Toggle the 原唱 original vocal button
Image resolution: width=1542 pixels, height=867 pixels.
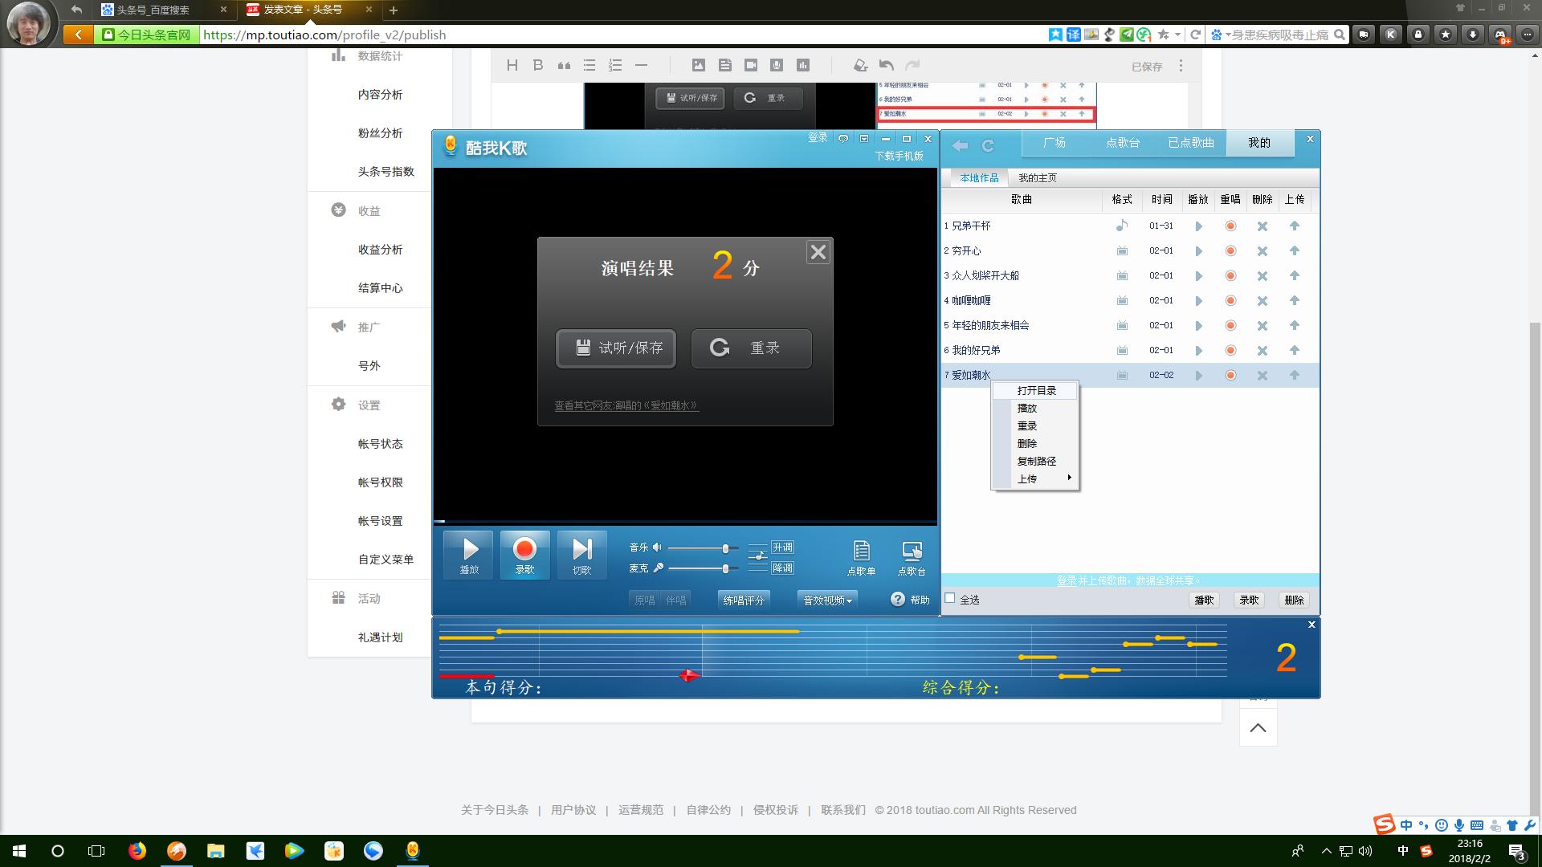point(642,599)
